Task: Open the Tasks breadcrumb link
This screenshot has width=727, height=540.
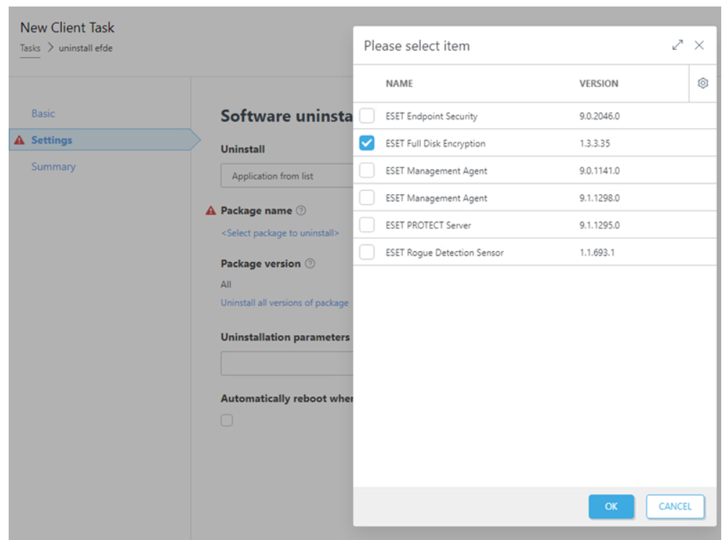Action: 30,48
